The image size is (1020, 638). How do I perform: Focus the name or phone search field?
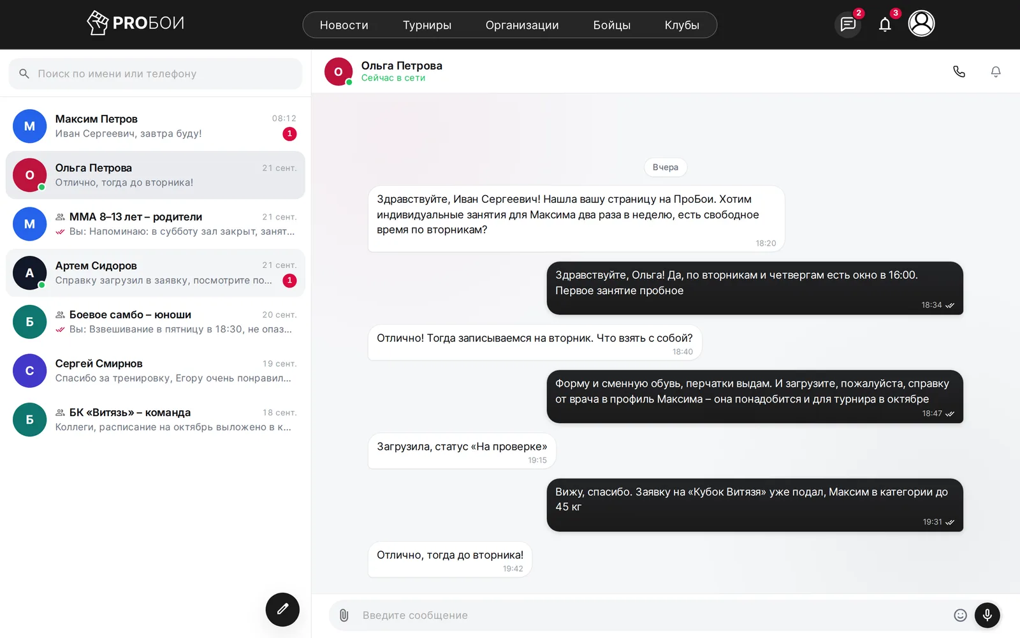156,74
